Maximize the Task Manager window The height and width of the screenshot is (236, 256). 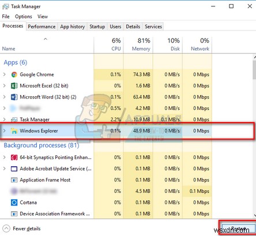pyautogui.click(x=231, y=6)
